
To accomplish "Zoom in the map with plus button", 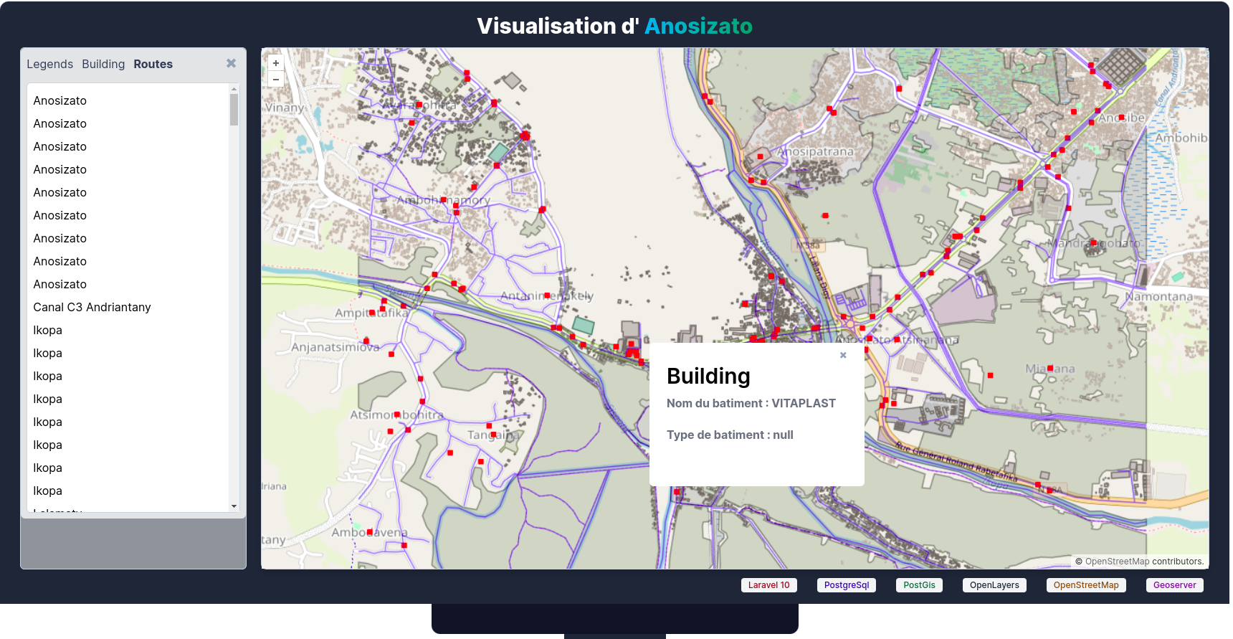I will point(276,63).
